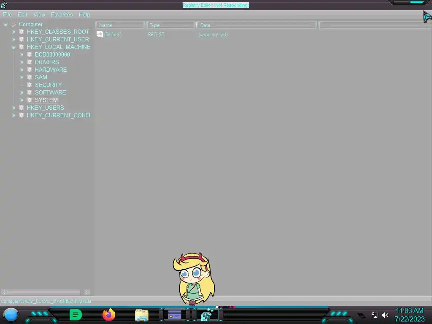The height and width of the screenshot is (324, 432).
Task: Select the HKEY_CURRENT_CONFI label
Action: point(58,115)
